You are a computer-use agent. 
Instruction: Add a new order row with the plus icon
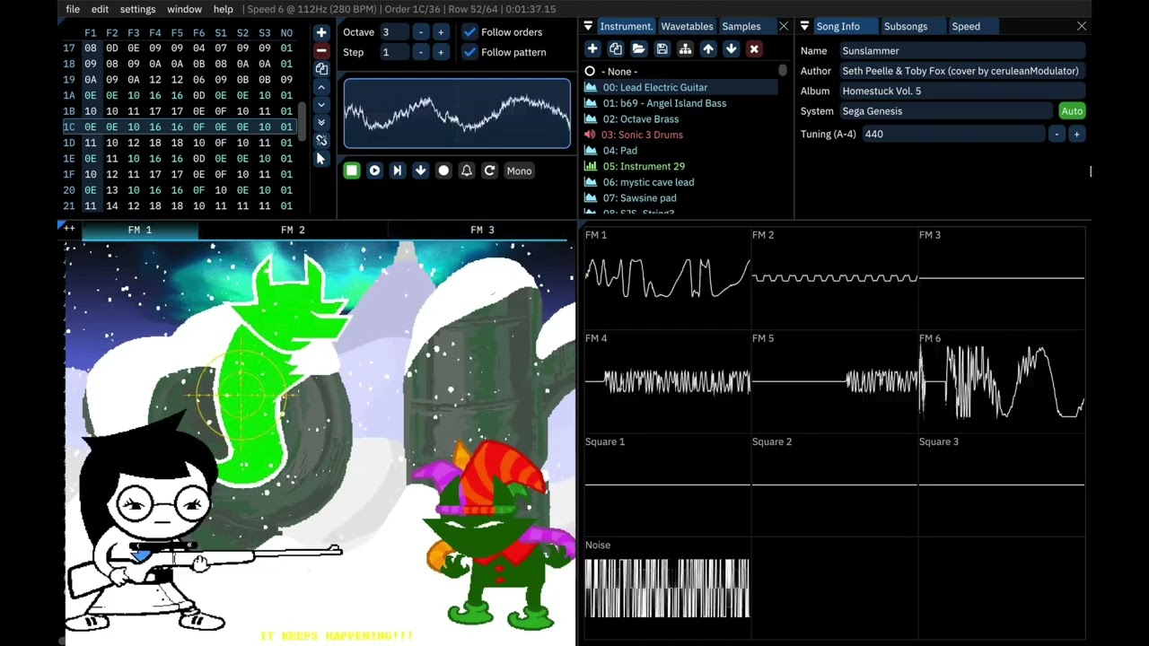click(321, 32)
